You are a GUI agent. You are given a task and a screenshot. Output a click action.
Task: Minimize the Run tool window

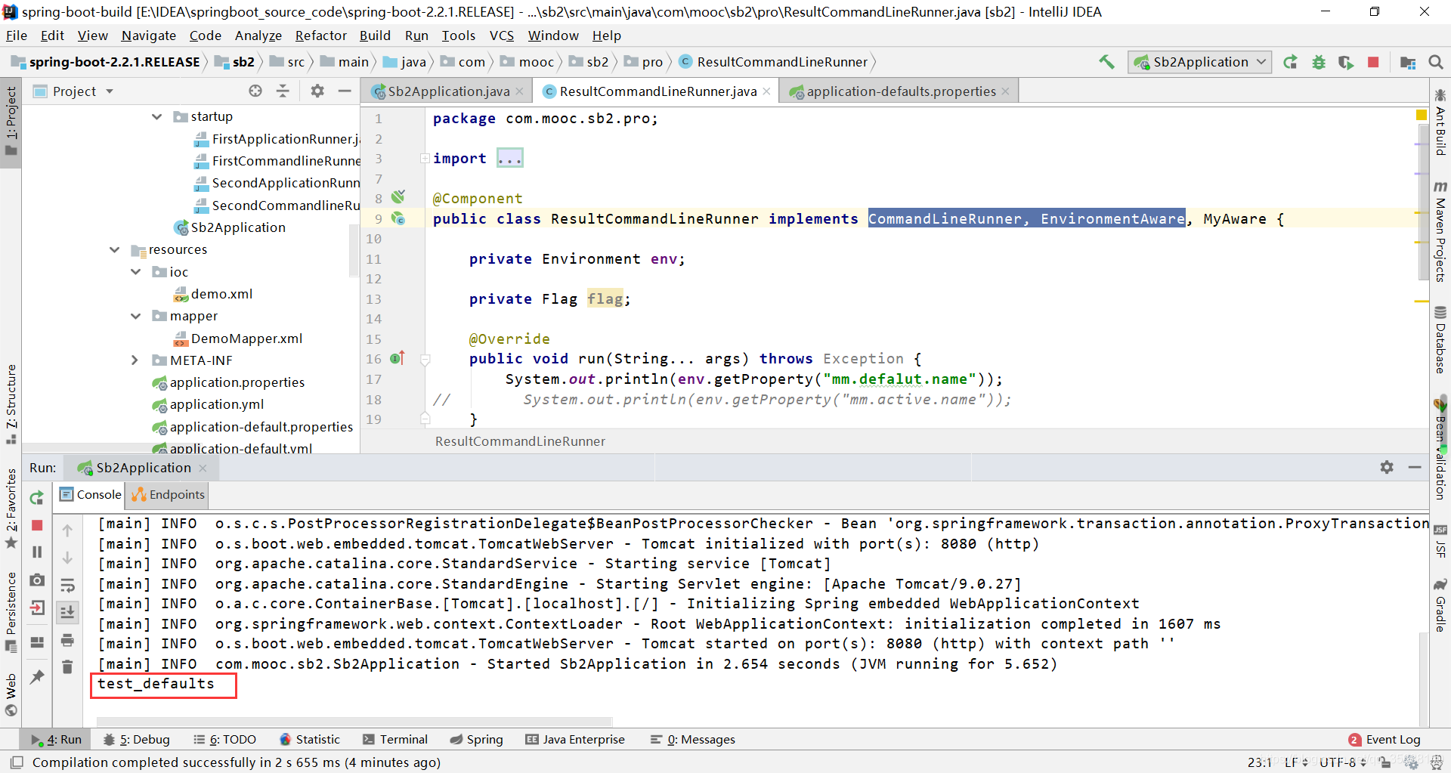coord(1415,467)
